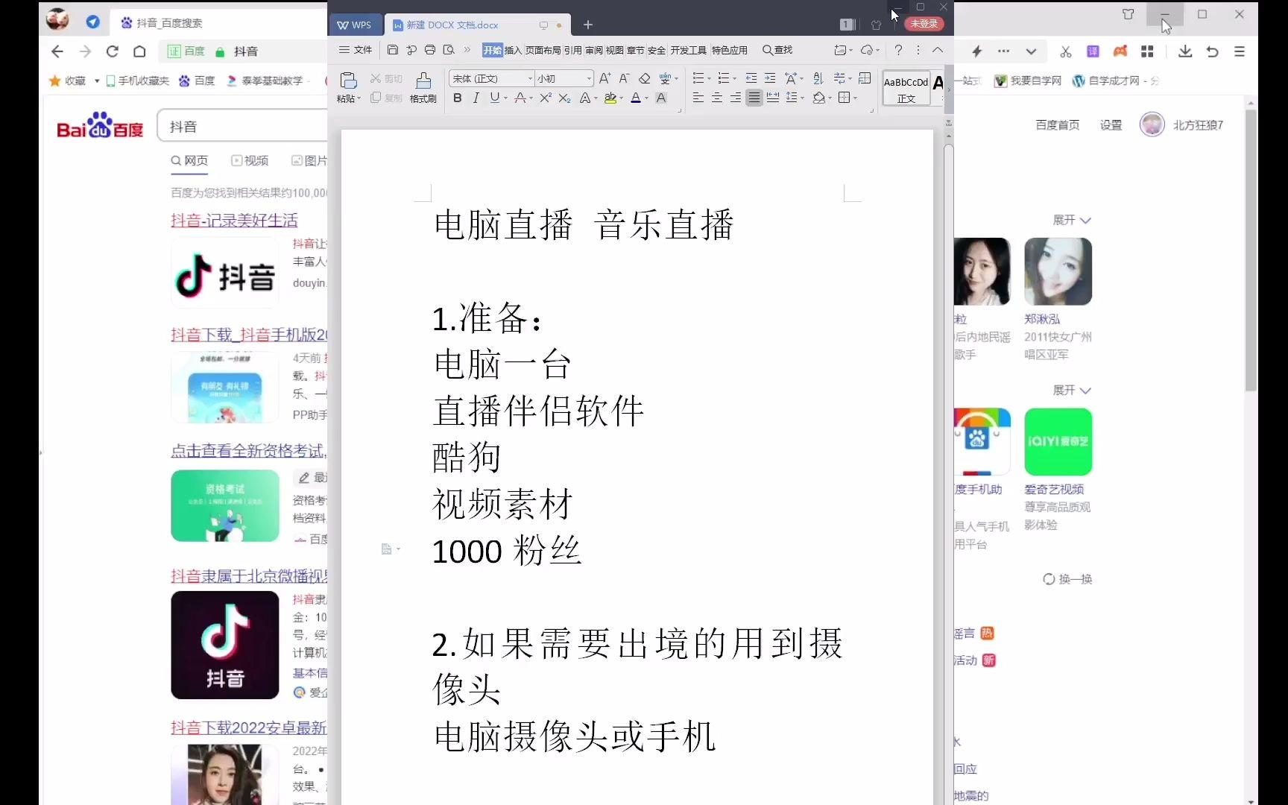Open the paragraph shading fill color picker

(818, 98)
